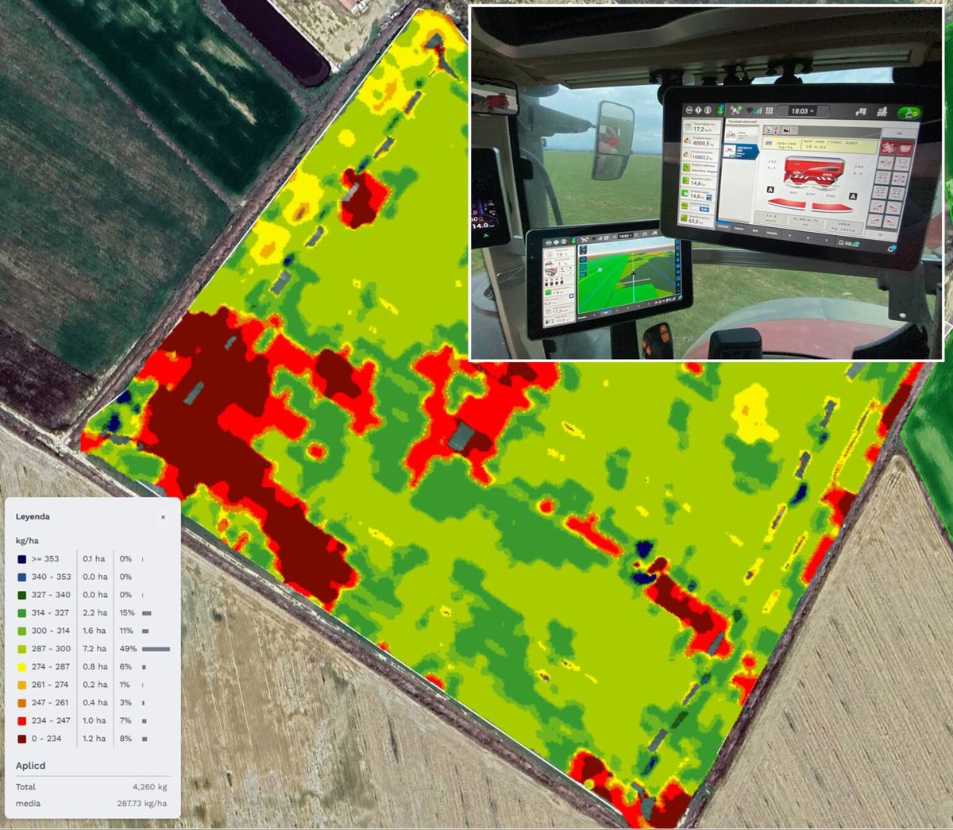Select the Total '4,260 kg' value
Image resolution: width=953 pixels, height=830 pixels.
pyautogui.click(x=150, y=787)
